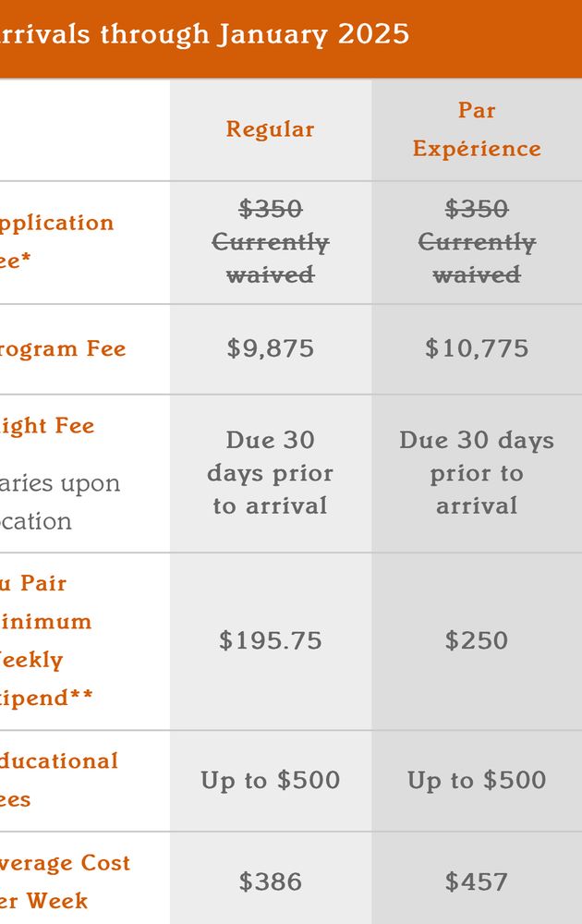This screenshot has width=582, height=924.
Task: Click Up to $500 under Par Expérience
Action: 477,780
